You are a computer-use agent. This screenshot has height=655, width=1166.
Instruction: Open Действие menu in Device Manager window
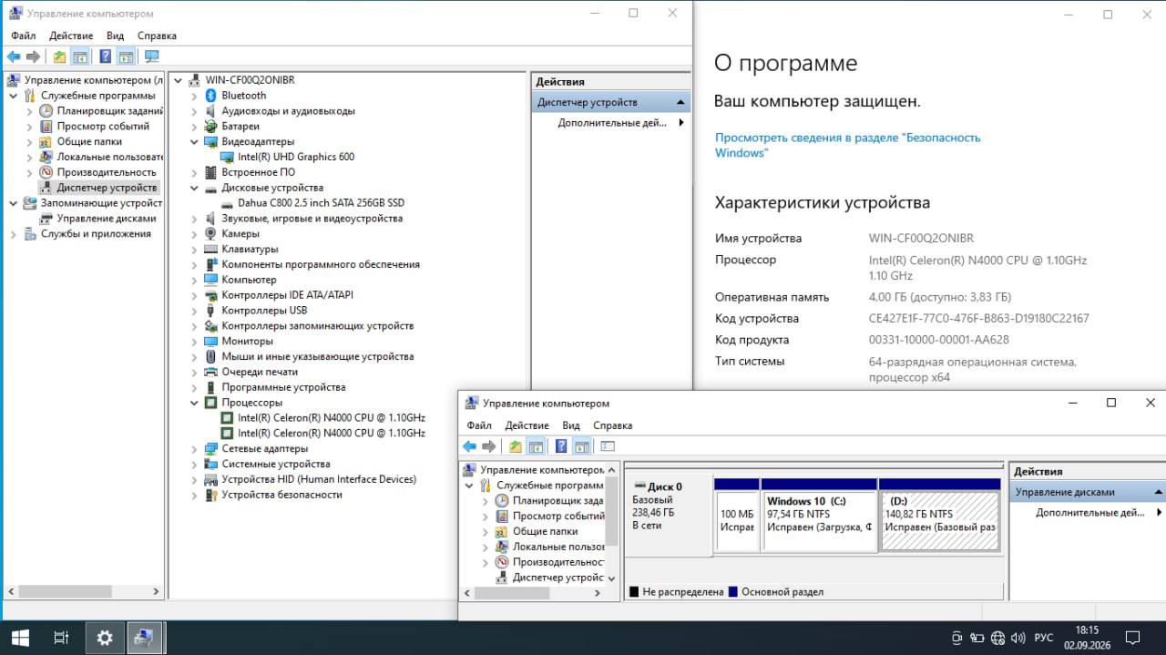click(x=71, y=36)
